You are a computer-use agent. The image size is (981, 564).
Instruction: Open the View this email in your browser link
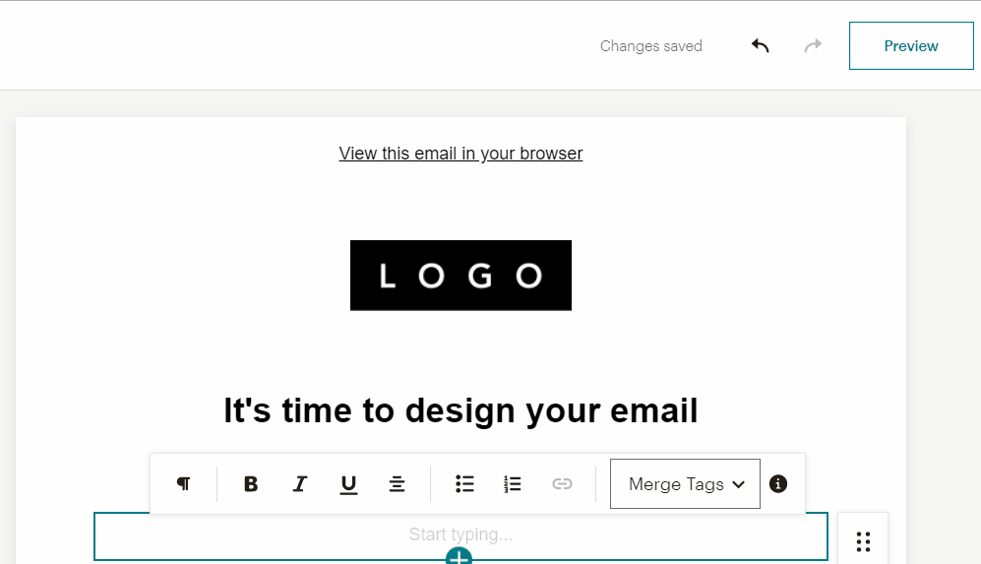tap(460, 154)
